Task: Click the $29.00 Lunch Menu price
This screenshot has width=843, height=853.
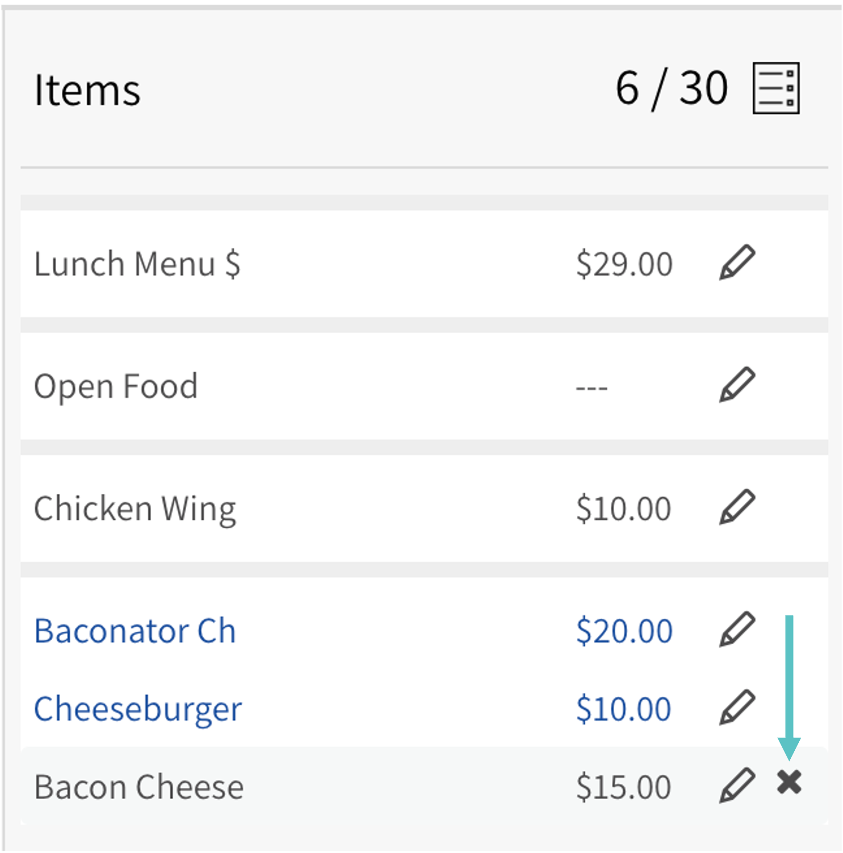Action: (x=624, y=264)
